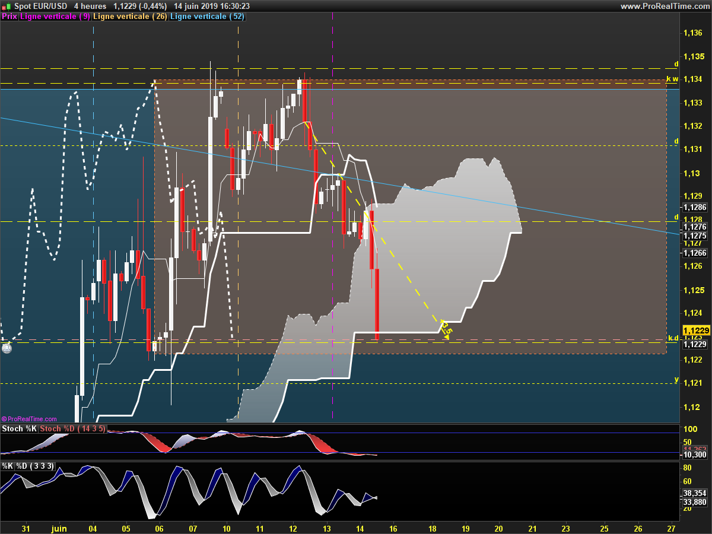Click the juin label on the date axis
This screenshot has width=712, height=534.
pos(59,527)
